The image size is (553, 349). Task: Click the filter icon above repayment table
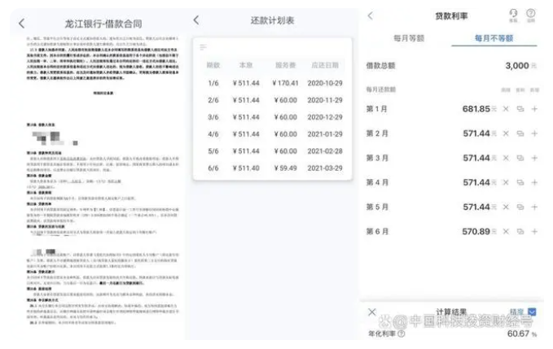203,46
